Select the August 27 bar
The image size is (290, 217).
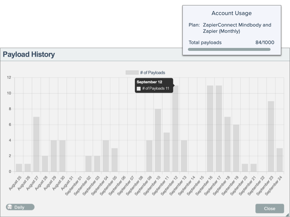[x=36, y=144]
